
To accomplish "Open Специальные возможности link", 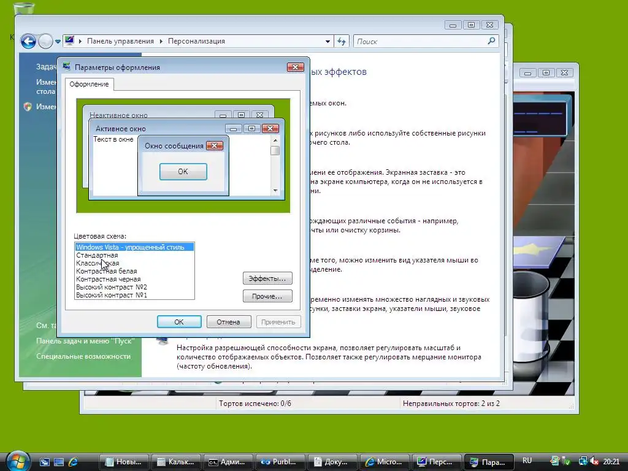I will click(x=83, y=356).
